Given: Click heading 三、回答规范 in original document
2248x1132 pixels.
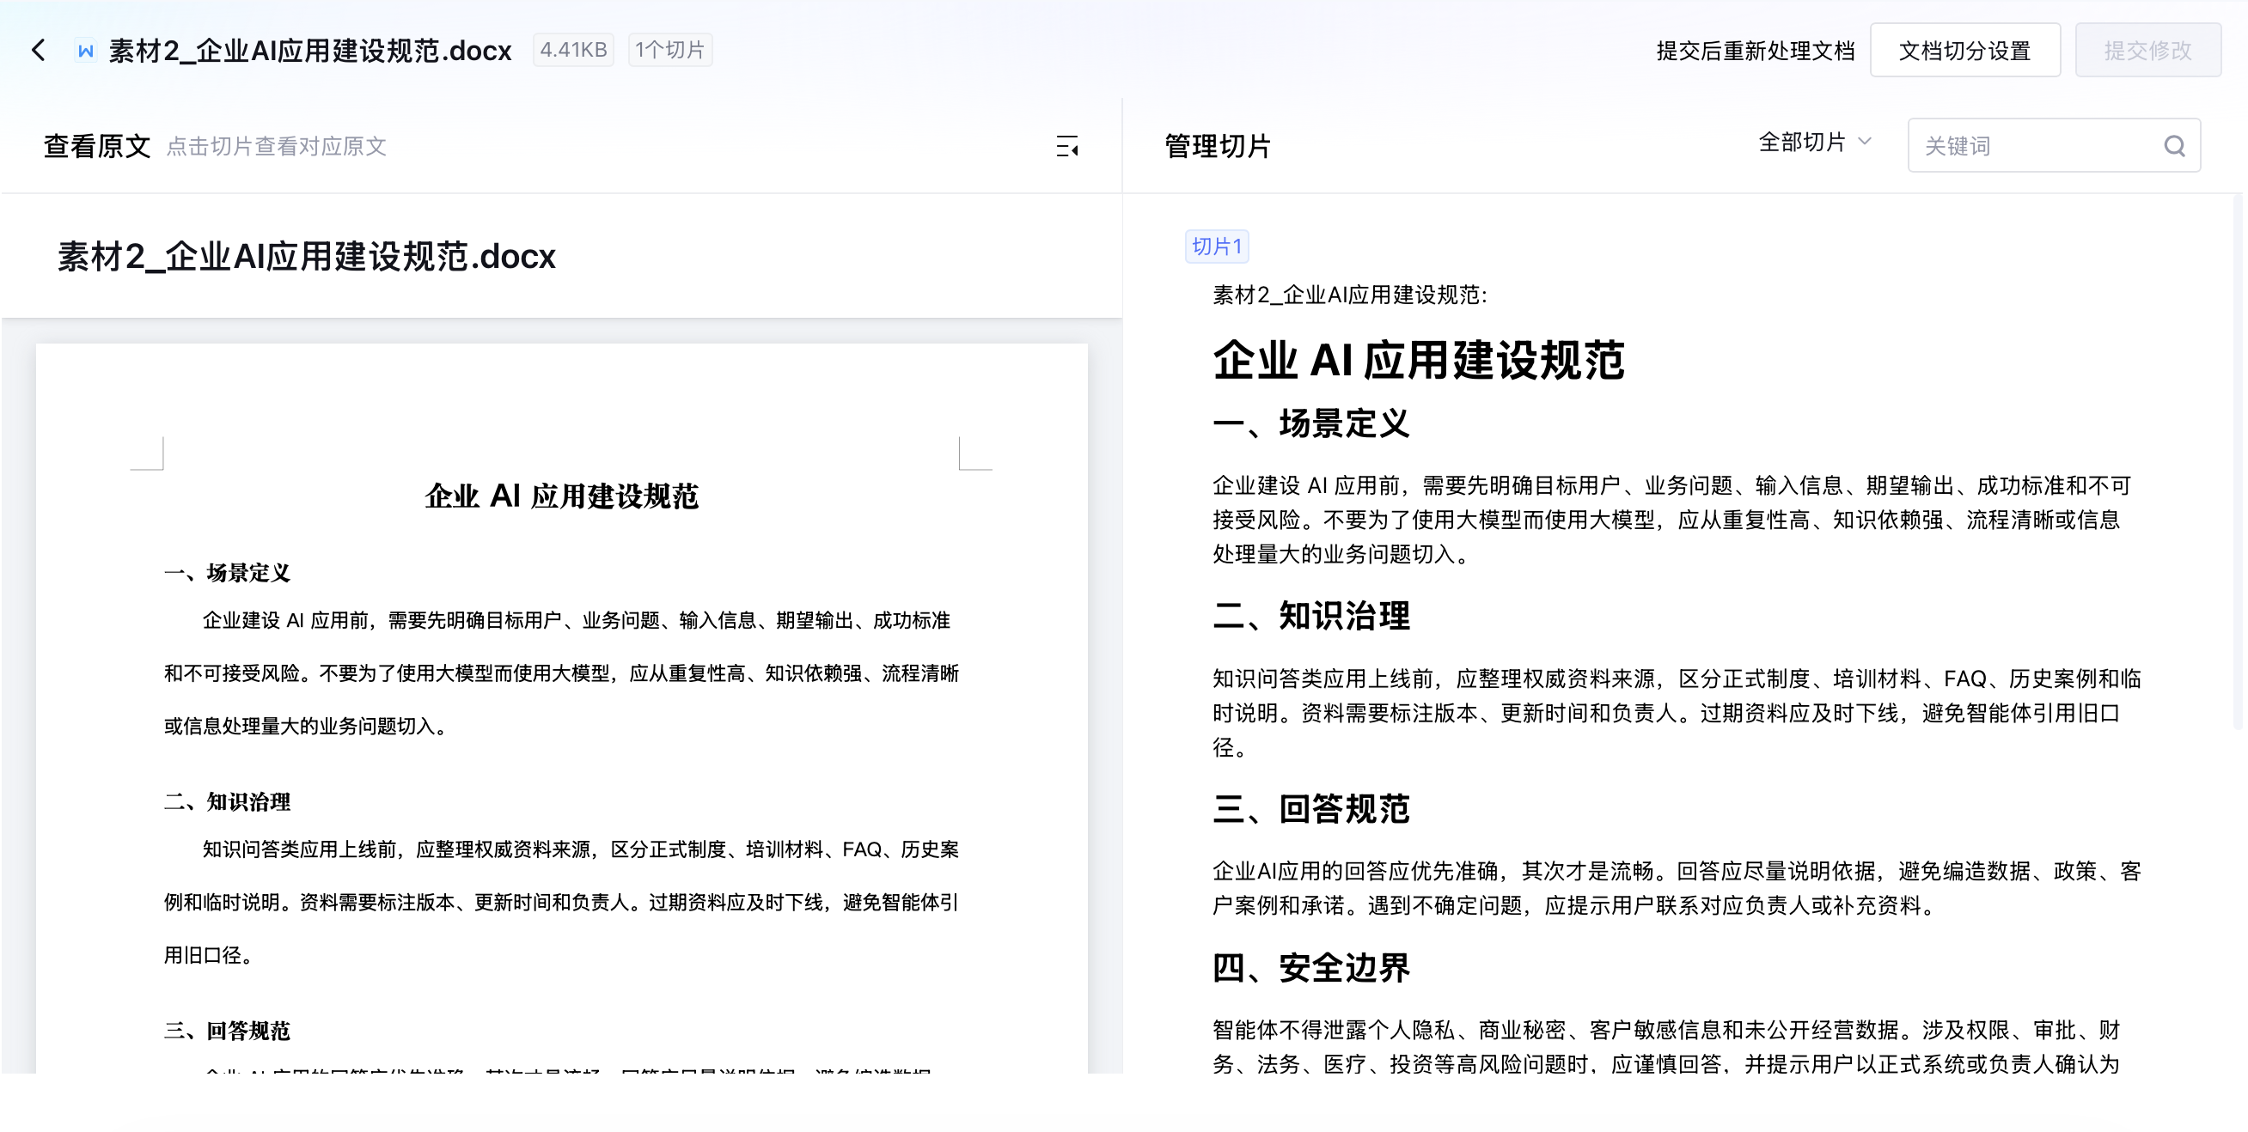Looking at the screenshot, I should tap(227, 1031).
